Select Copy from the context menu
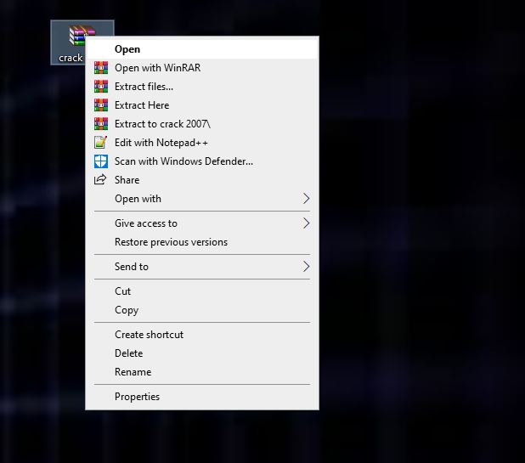 point(202,310)
